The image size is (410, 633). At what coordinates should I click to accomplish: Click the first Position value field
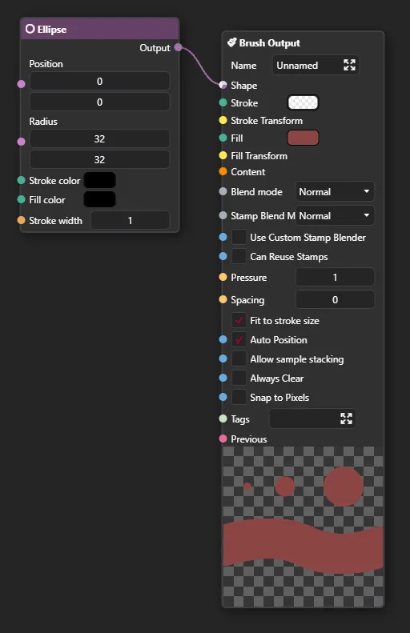click(x=99, y=81)
